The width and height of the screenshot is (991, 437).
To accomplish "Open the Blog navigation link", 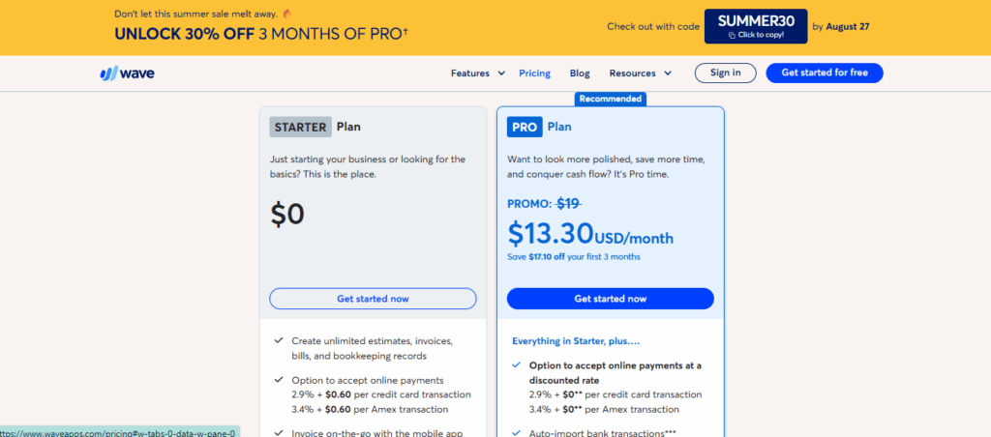I will click(580, 73).
